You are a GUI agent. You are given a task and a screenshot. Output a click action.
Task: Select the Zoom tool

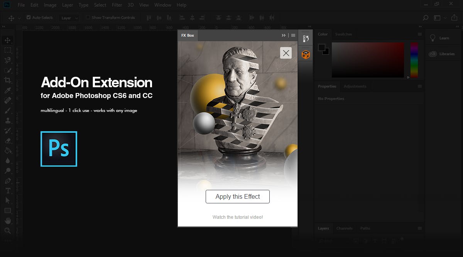[x=8, y=231]
